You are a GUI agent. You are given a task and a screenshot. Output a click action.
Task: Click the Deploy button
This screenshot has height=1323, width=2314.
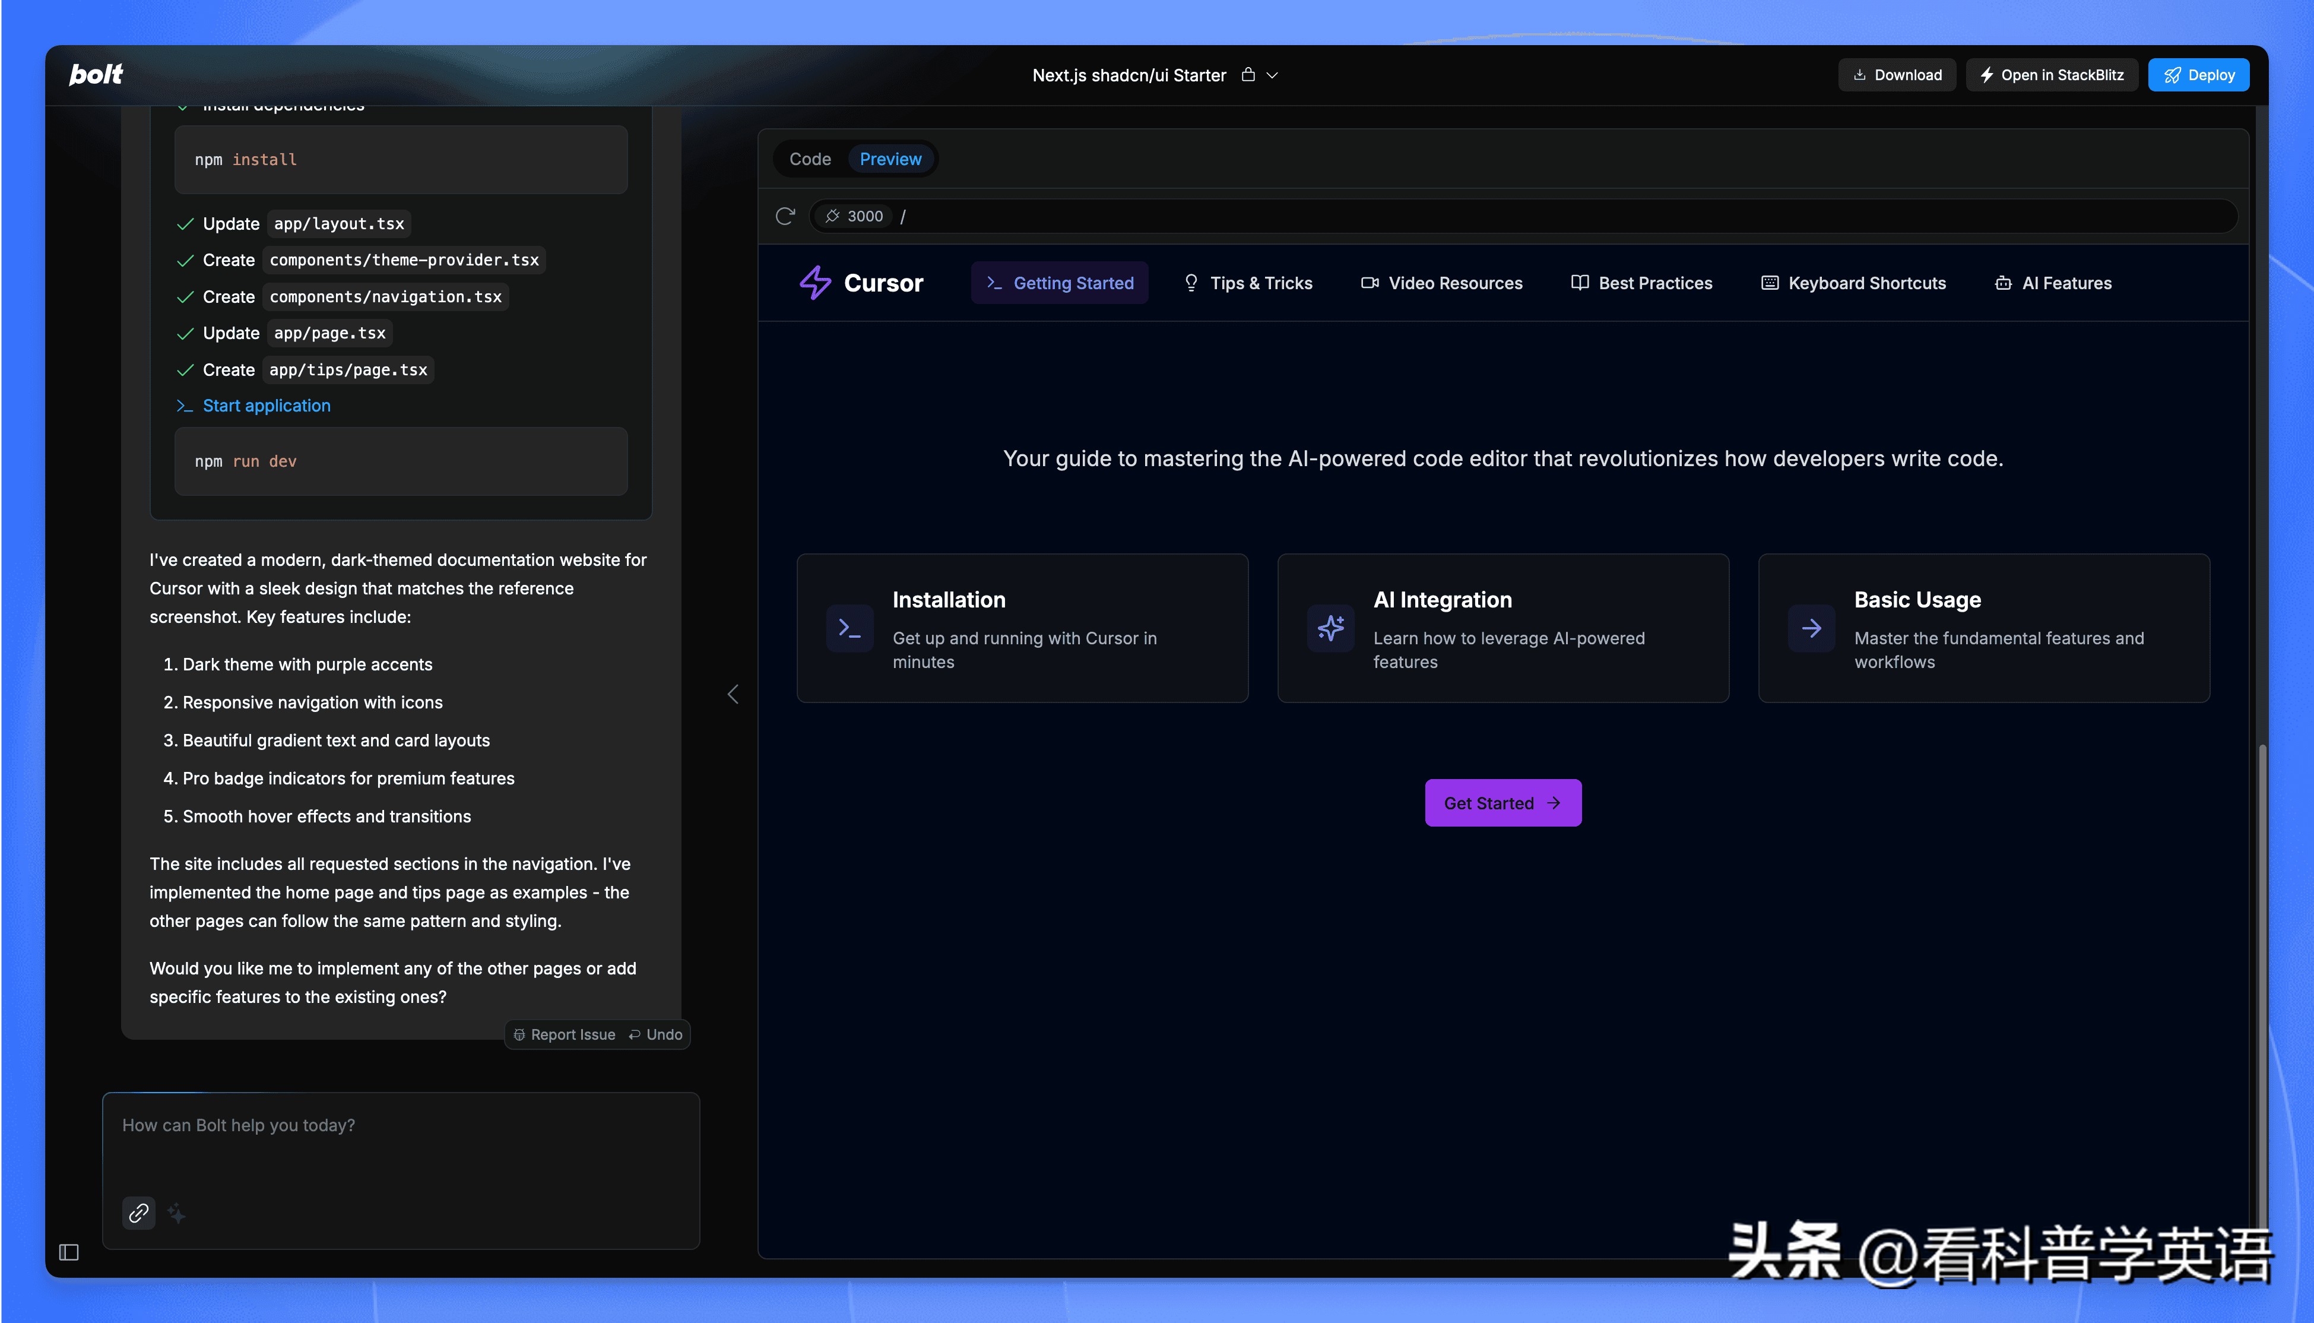click(2198, 74)
